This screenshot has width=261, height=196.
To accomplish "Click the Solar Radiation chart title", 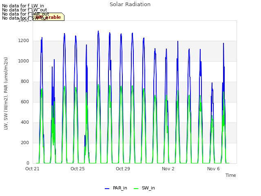I will tap(130, 4).
